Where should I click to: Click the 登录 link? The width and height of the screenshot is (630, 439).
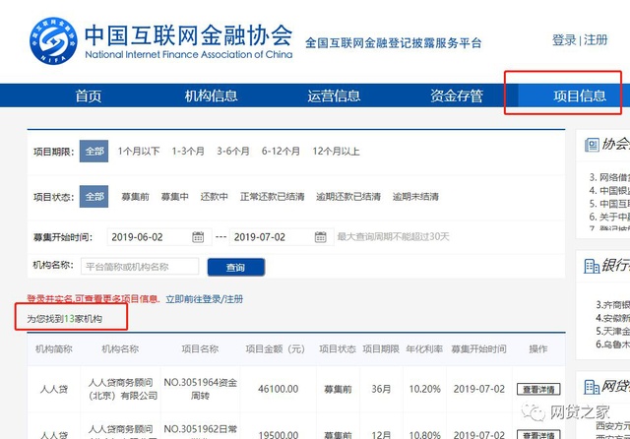564,40
